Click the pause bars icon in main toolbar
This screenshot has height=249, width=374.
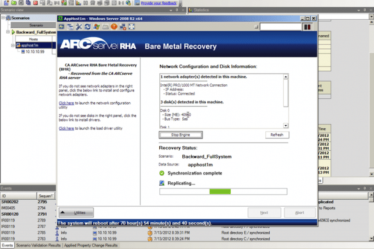click(86, 3)
